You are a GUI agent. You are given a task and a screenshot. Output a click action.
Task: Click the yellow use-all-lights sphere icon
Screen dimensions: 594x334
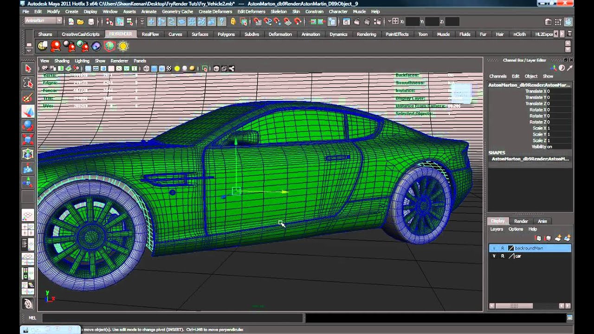[177, 69]
